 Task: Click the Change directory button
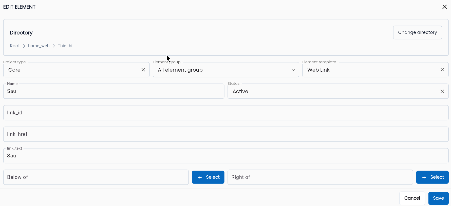coord(417,32)
